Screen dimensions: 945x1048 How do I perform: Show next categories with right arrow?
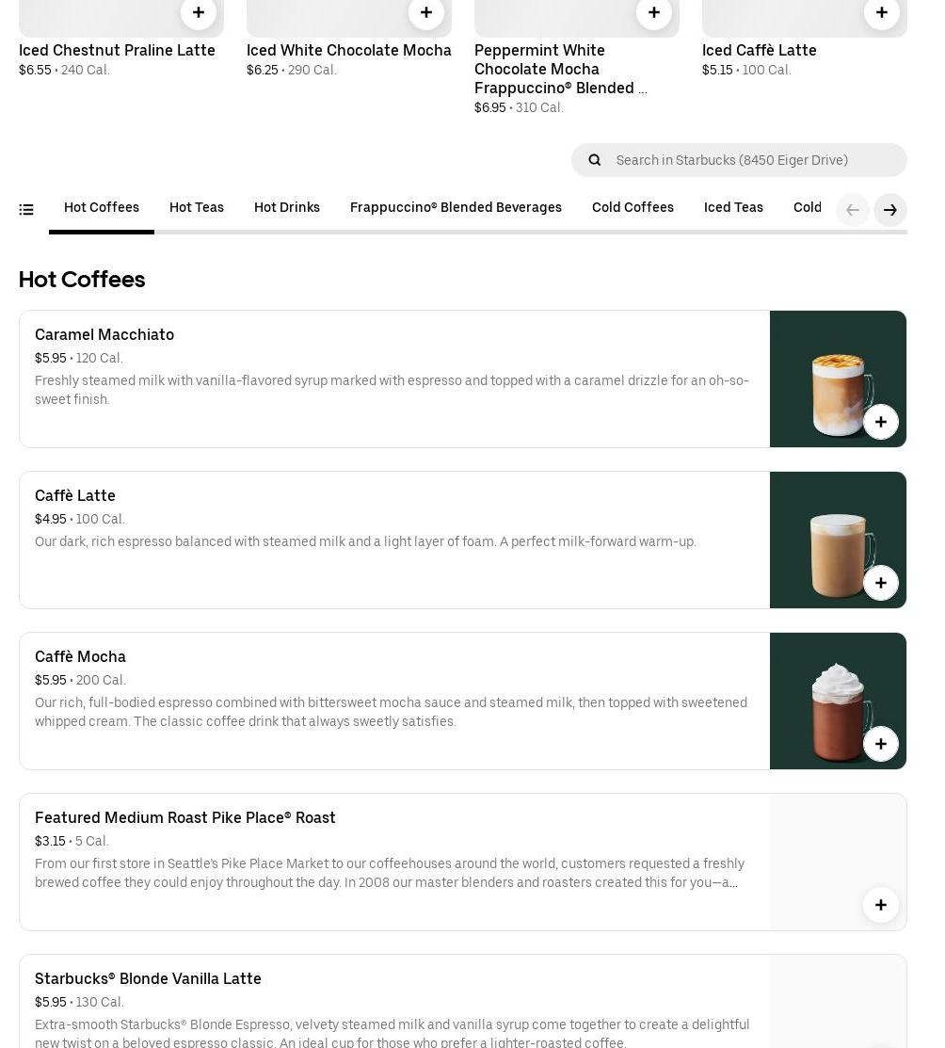click(x=890, y=210)
